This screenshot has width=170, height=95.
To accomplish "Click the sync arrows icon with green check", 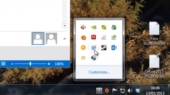I will [x=114, y=37].
